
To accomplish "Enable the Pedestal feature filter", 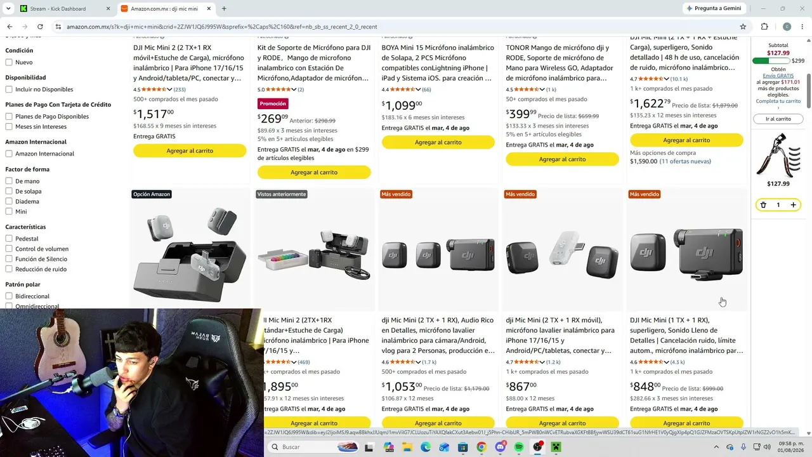I will [x=9, y=239].
